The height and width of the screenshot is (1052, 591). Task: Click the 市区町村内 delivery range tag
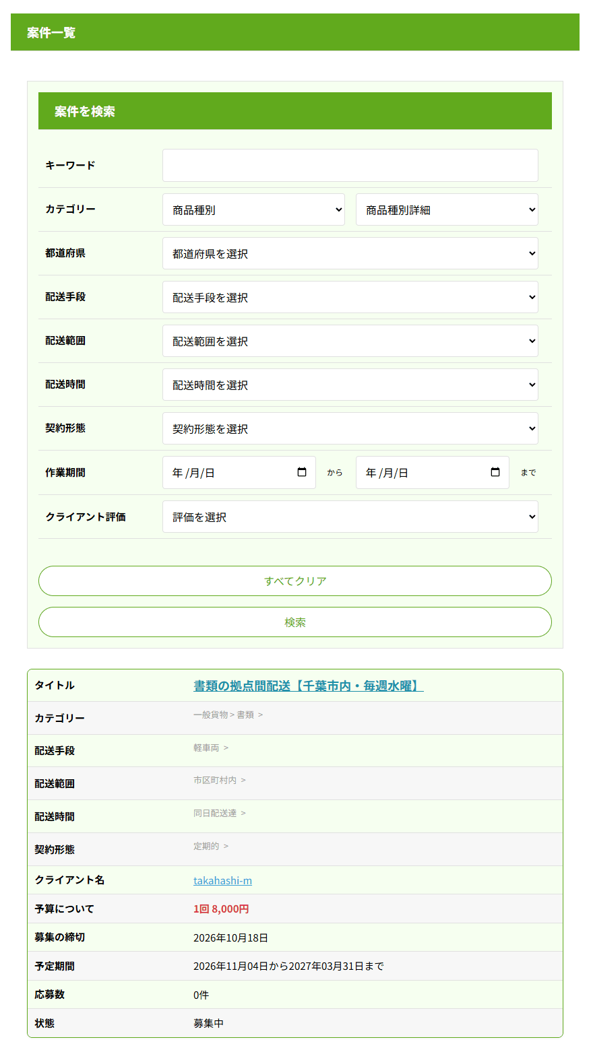215,780
